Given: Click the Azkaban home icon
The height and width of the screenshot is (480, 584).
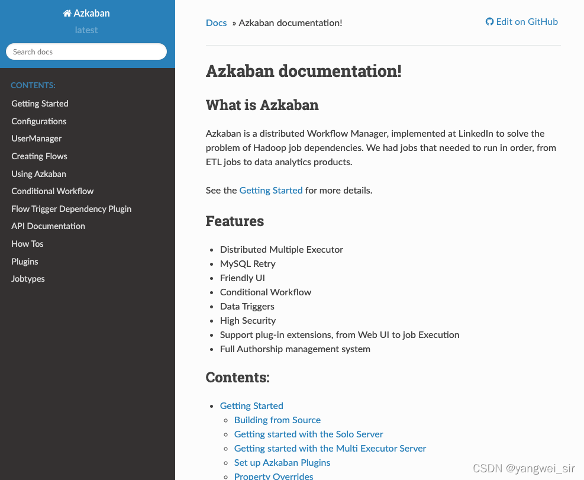Looking at the screenshot, I should 67,14.
